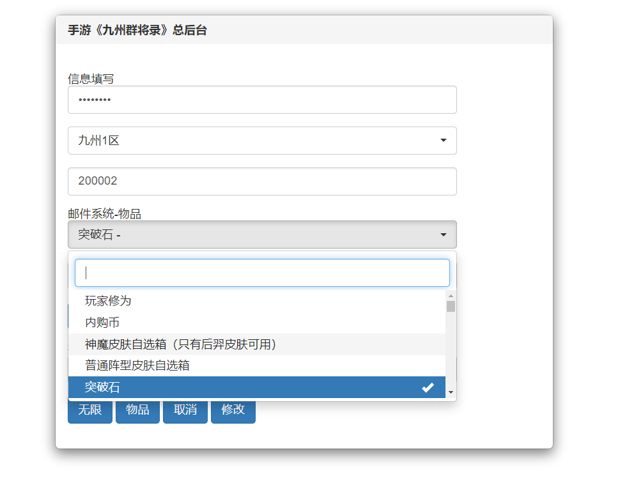Screen dimensions: 627x492
Task: Click the caret arrow on 九州1区 selector
Action: [x=443, y=141]
